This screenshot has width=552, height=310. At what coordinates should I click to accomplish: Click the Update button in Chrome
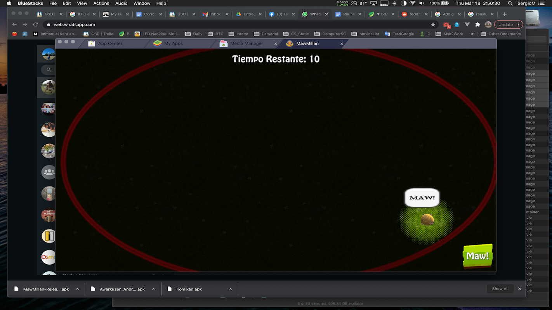505,24
